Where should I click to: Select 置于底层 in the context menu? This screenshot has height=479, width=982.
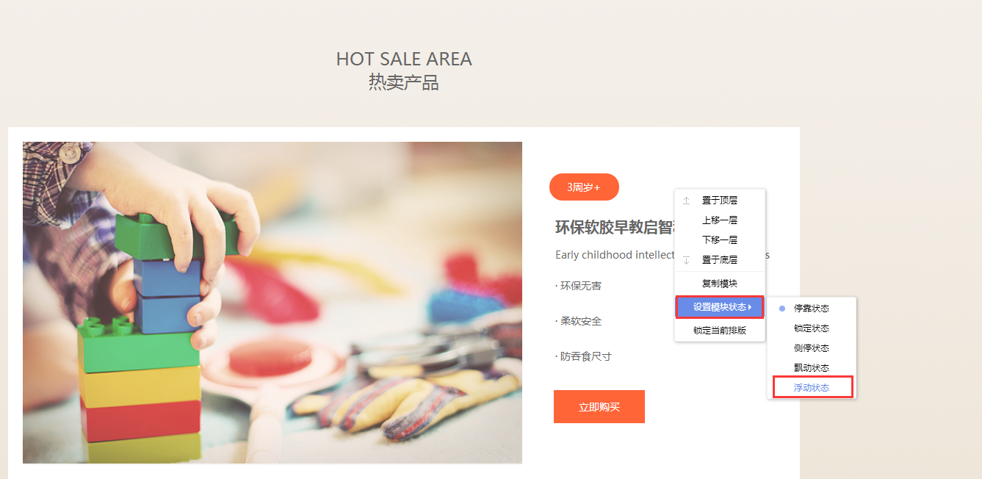coord(720,259)
